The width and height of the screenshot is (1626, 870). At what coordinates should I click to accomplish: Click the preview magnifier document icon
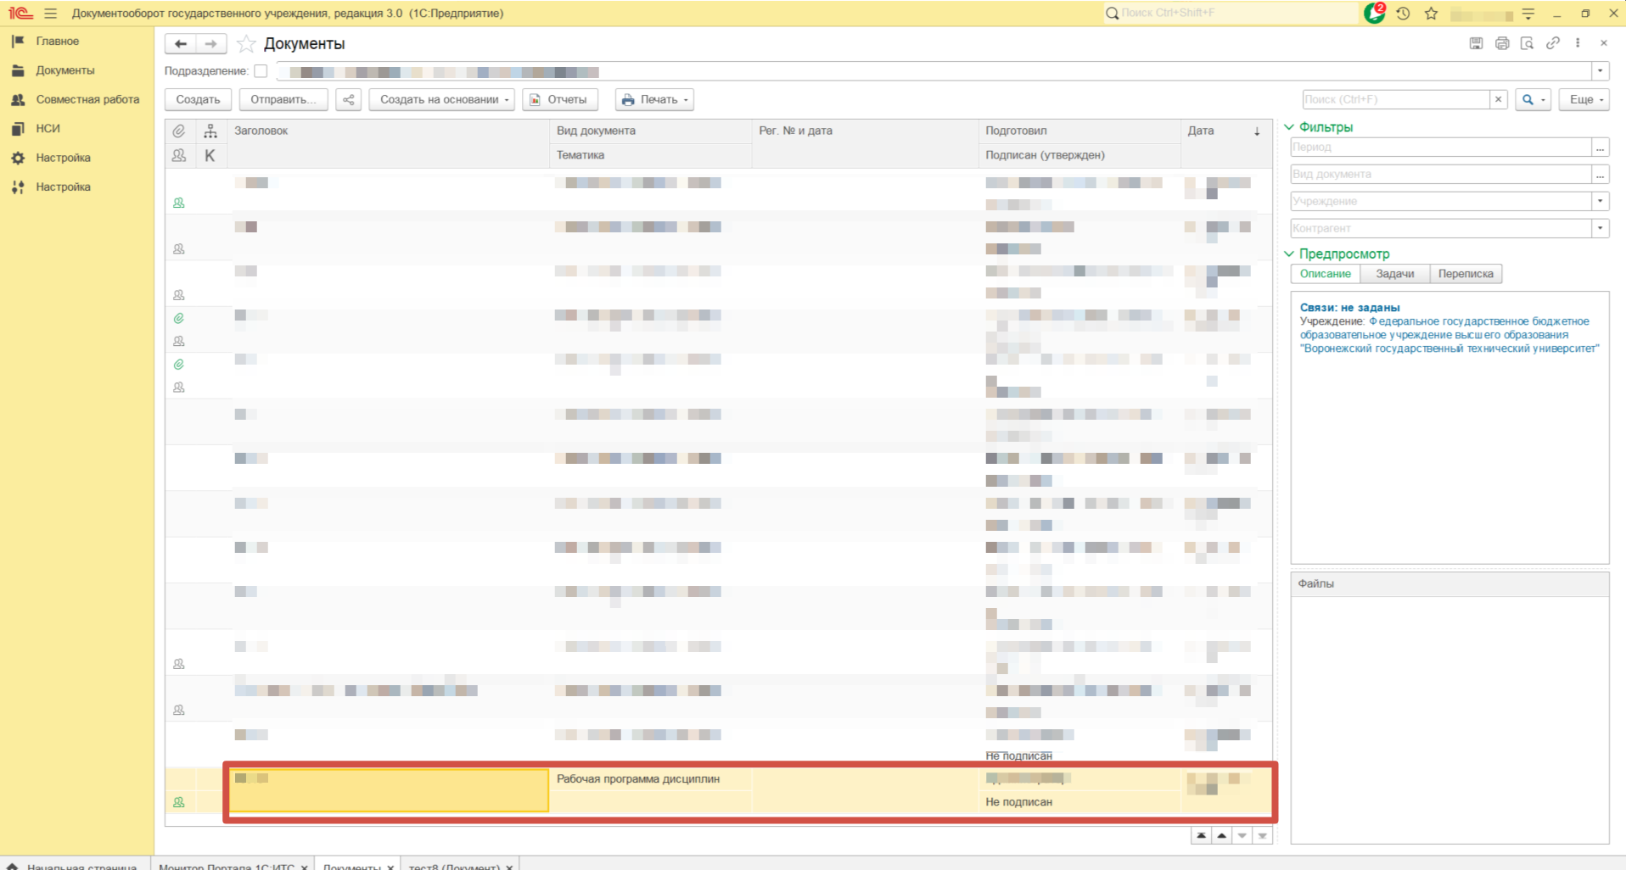[1527, 43]
